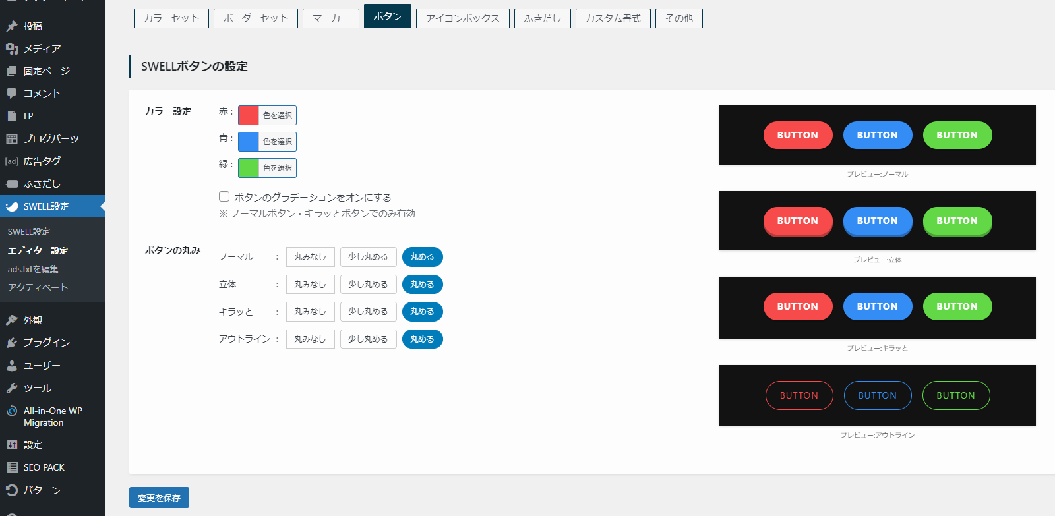Click 色を選択 for the 赤 color
Image resolution: width=1055 pixels, height=516 pixels.
(278, 115)
